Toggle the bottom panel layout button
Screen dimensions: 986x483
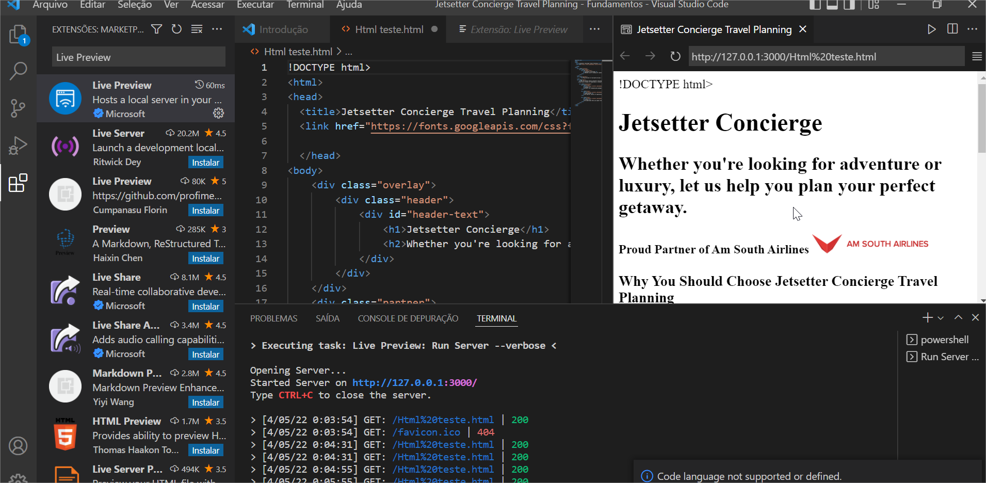pos(832,5)
